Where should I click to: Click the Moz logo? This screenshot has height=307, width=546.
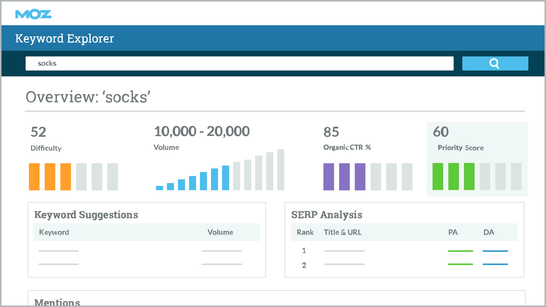(x=33, y=14)
